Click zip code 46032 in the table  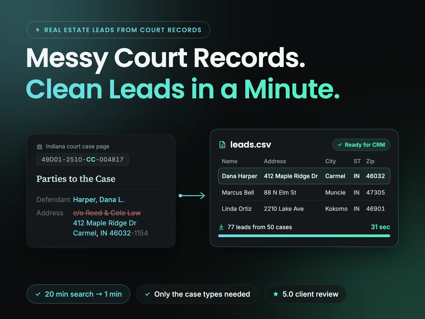pyautogui.click(x=376, y=176)
